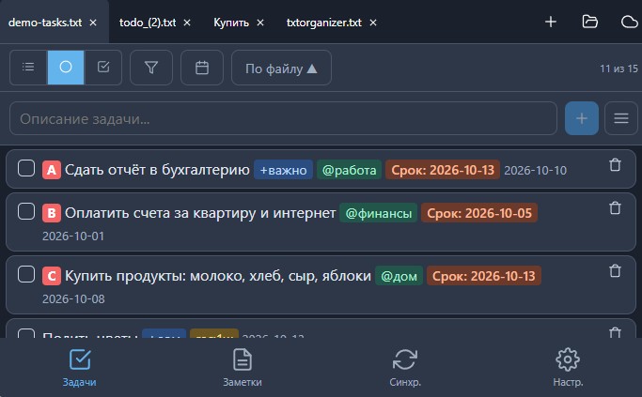Check the 'Оплатить счета за квартиру' task
Image resolution: width=642 pixels, height=397 pixels.
(x=26, y=211)
